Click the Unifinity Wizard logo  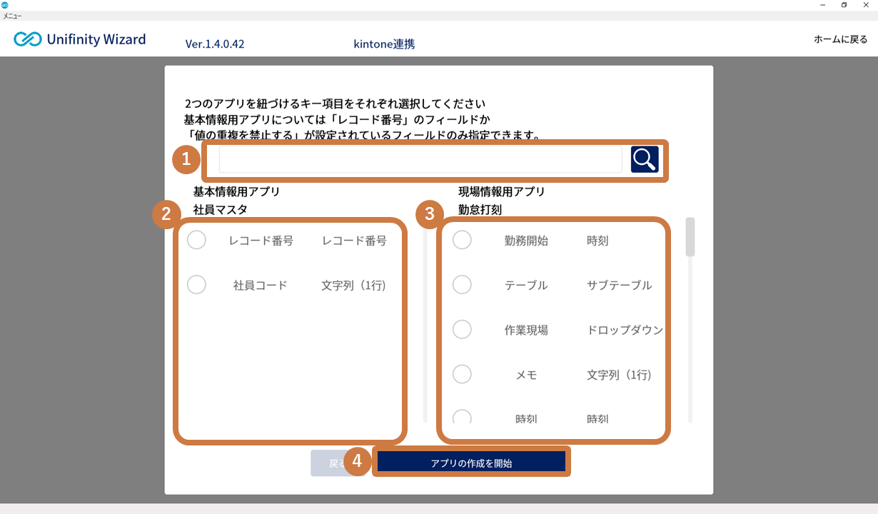click(x=80, y=39)
